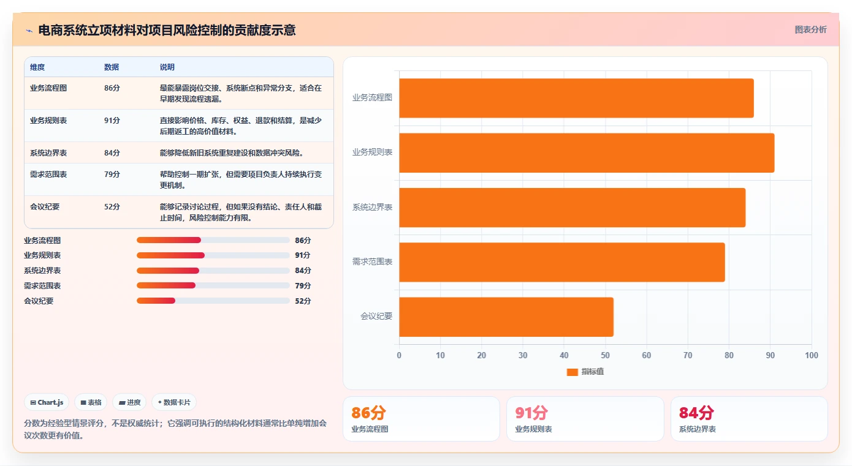Select the 系统边界表 cell in table
Screen dimensions: 852x466
click(x=48, y=153)
